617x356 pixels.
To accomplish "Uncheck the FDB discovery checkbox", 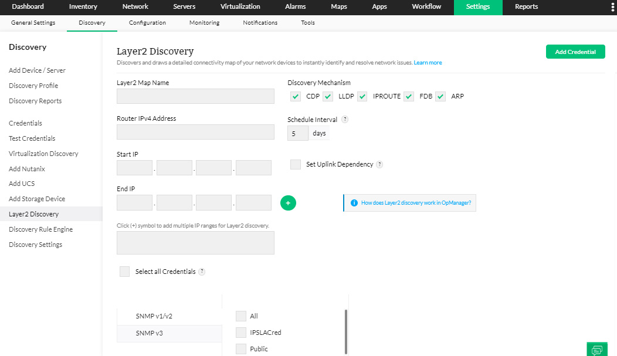I will (409, 96).
